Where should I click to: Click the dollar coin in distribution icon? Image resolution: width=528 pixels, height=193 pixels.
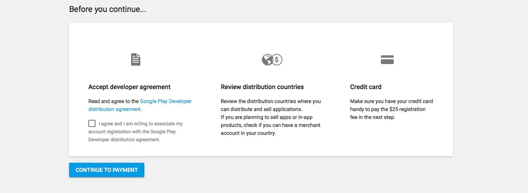point(277,60)
